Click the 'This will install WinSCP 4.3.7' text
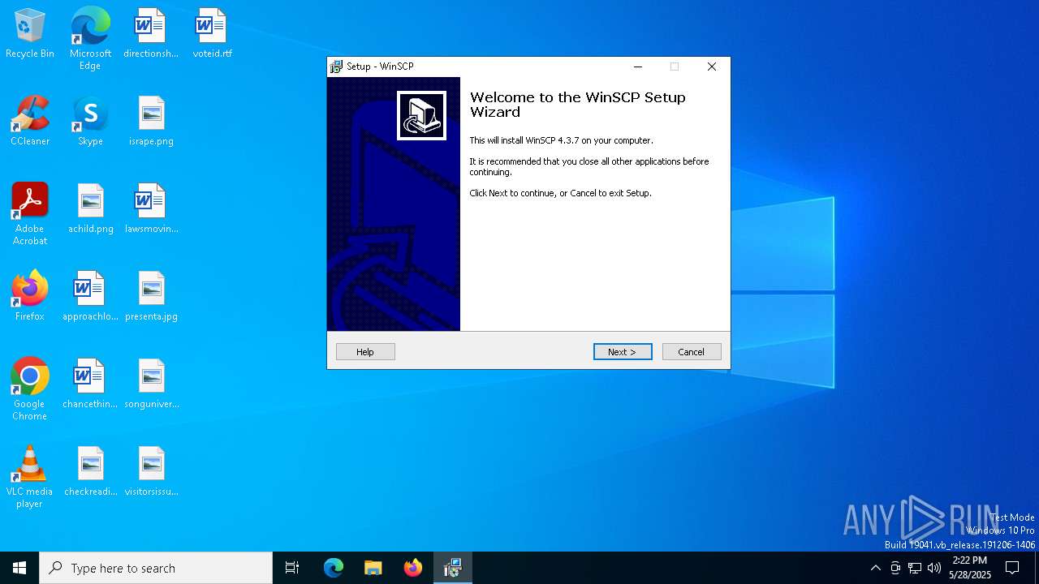The width and height of the screenshot is (1039, 584). pyautogui.click(x=561, y=140)
